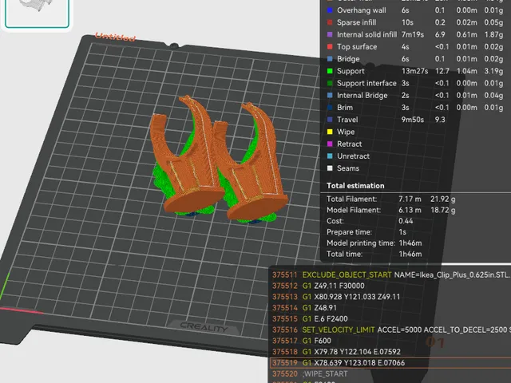Click the Model Filament value 6.13 m

(410, 210)
